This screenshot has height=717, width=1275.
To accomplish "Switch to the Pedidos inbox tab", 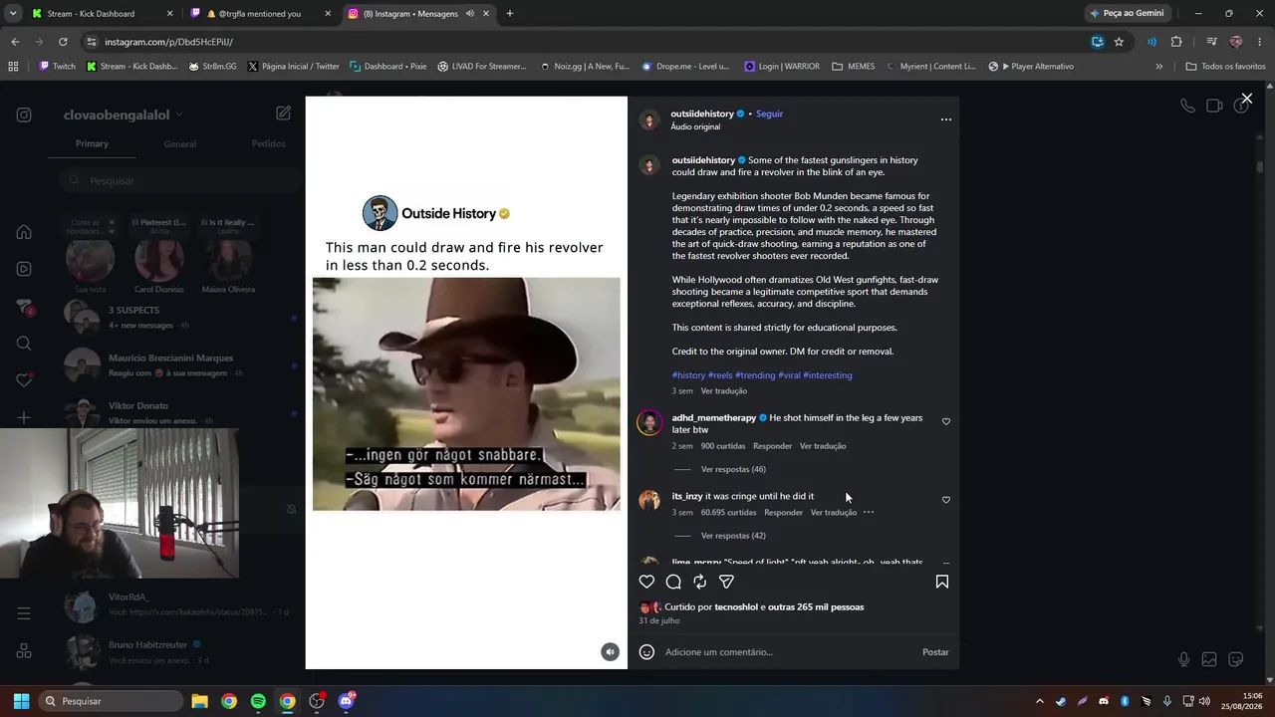I will coord(268,143).
